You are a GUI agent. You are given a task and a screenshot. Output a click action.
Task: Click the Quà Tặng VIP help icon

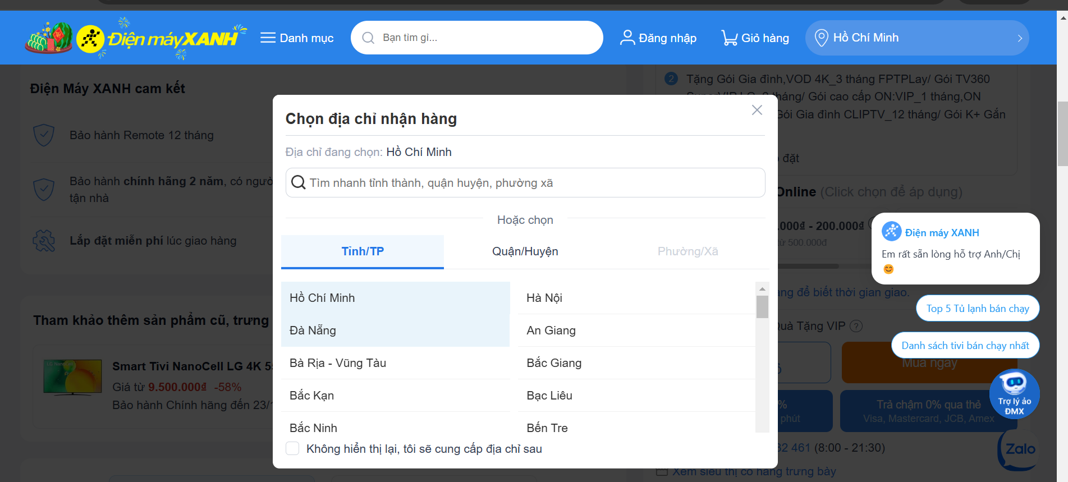(x=856, y=326)
